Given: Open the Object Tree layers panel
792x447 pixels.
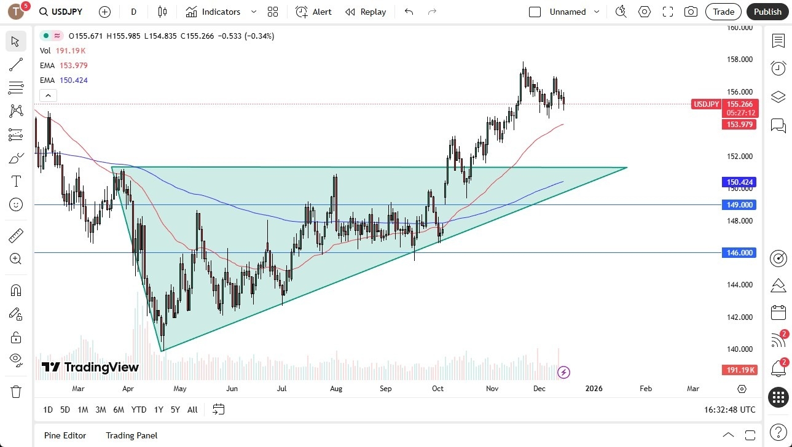Looking at the screenshot, I should click(778, 96).
